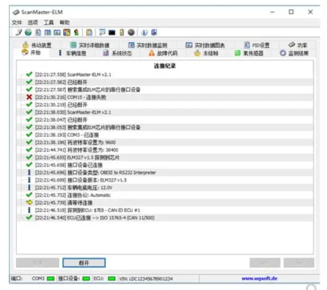The width and height of the screenshot is (327, 290).
Task: Click the globe icon in toolbar
Action: (x=28, y=32)
